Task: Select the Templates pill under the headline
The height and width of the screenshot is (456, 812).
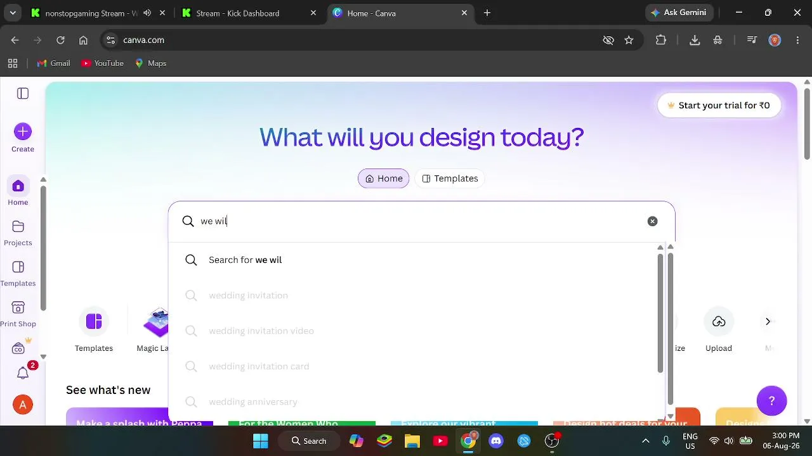Action: (x=450, y=179)
